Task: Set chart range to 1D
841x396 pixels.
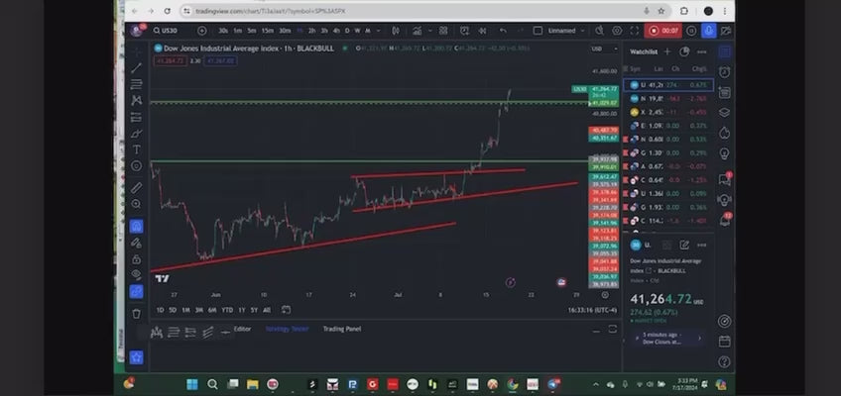Action: 160,310
